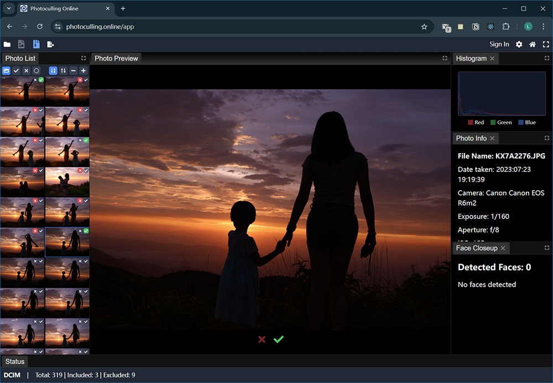Click the grayed image file import icon
Image resolution: width=553 pixels, height=383 pixels.
tap(22, 44)
